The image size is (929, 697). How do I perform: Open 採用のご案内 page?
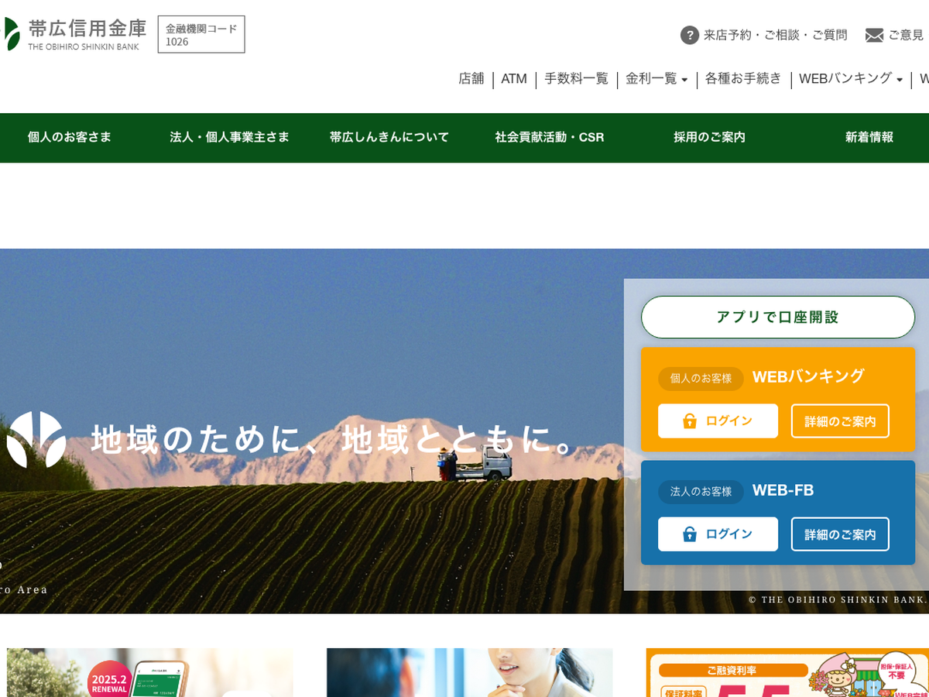(709, 137)
